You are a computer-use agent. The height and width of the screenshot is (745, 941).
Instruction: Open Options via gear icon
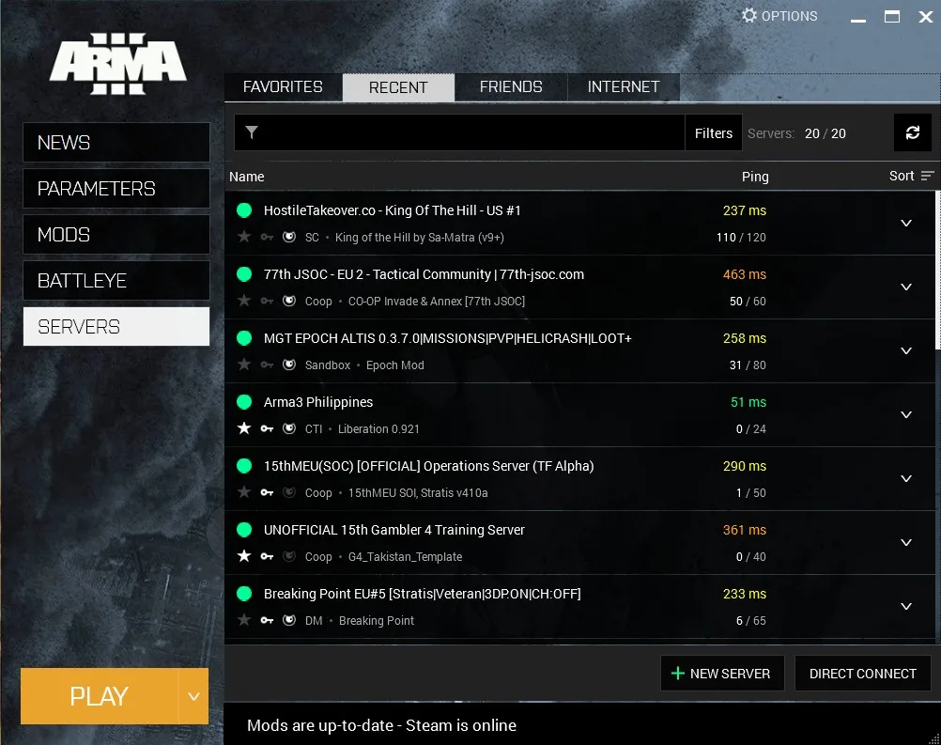[748, 16]
